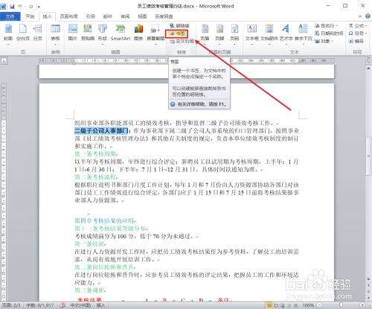Click the red text 考核结果 in the document
This screenshot has width=372, height=309.
[x=89, y=300]
